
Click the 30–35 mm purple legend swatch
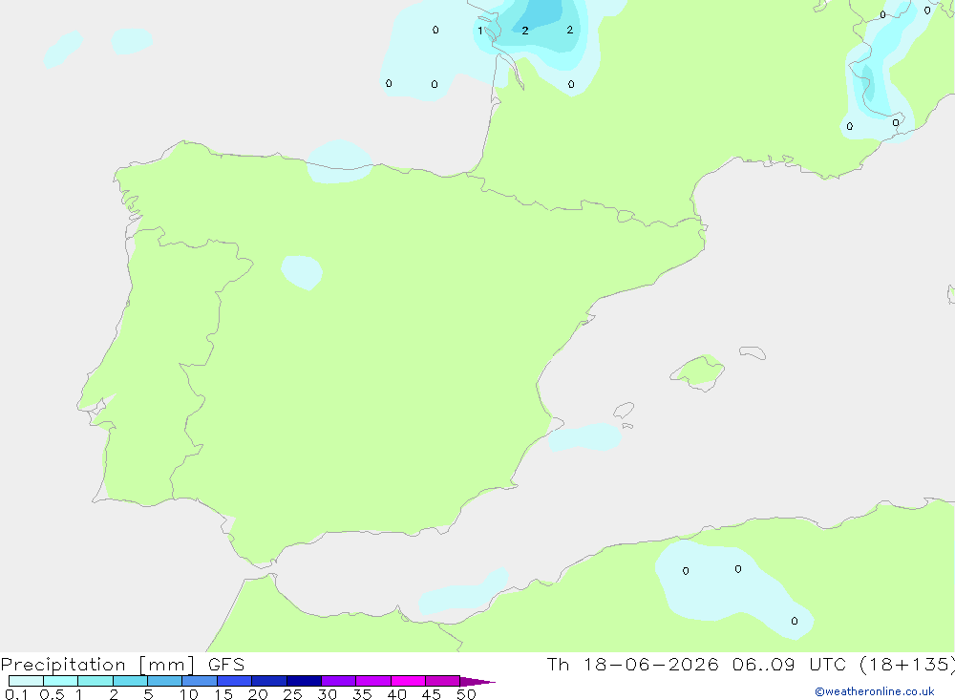point(339,681)
